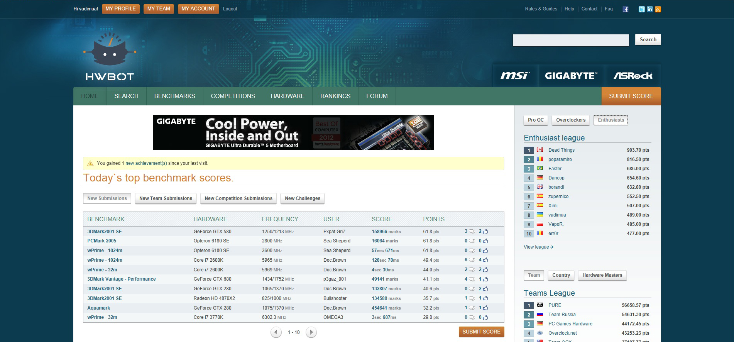
Task: Open the BENCHMARKS menu
Action: click(x=175, y=96)
